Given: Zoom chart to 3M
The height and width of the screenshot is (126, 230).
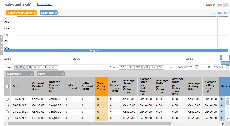Looking at the screenshot, I should 138,67.
